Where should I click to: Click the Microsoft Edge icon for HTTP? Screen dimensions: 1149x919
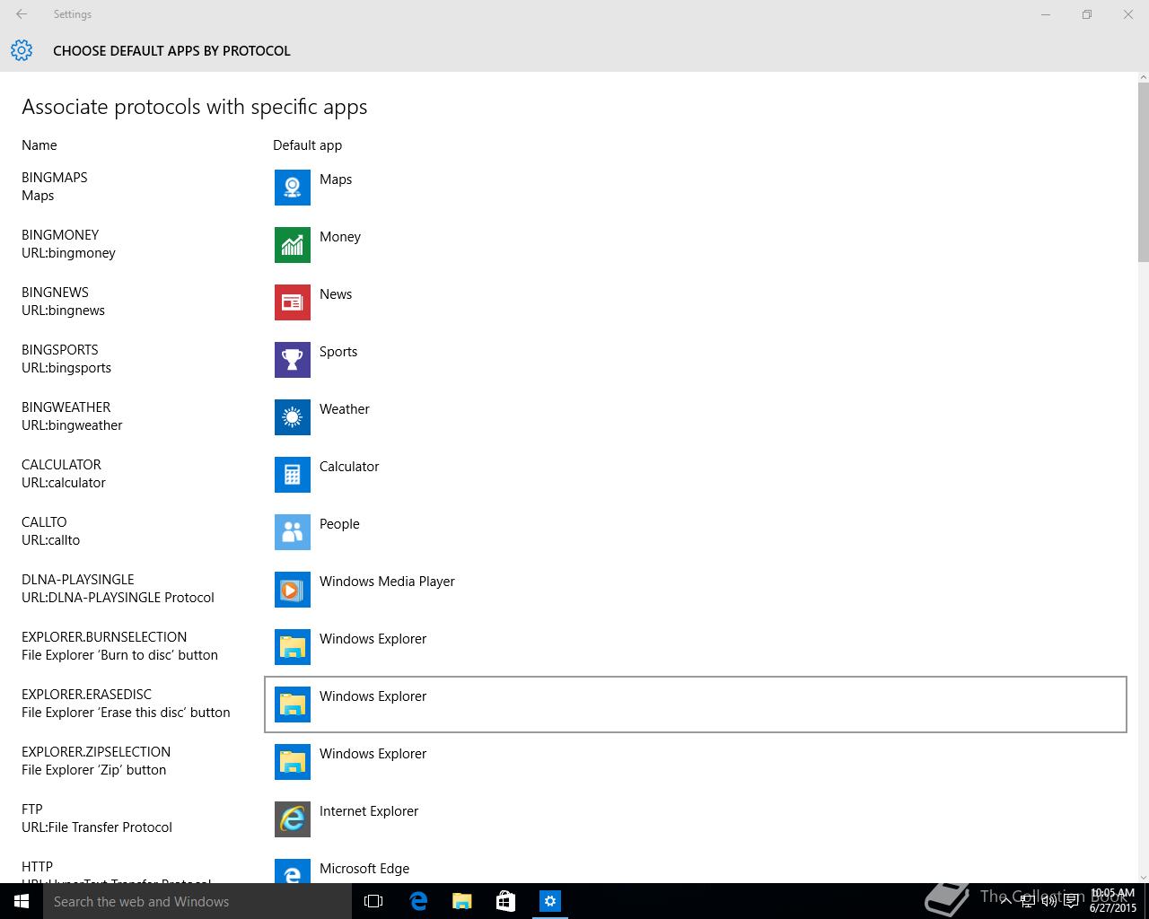293,871
